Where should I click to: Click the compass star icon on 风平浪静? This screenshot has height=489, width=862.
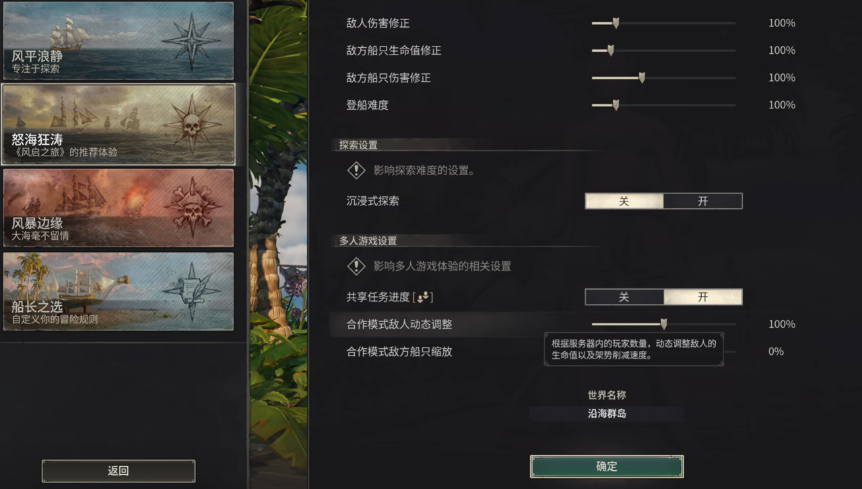[x=191, y=41]
